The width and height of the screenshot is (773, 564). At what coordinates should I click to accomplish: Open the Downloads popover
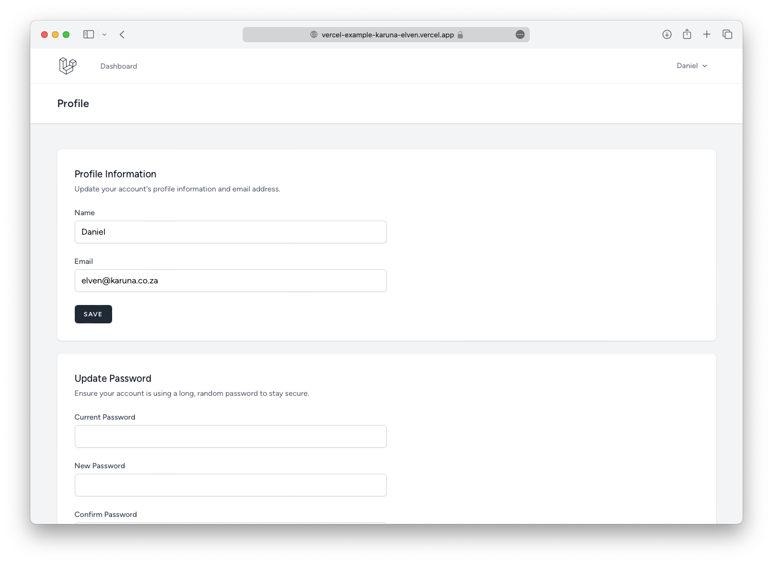point(667,34)
